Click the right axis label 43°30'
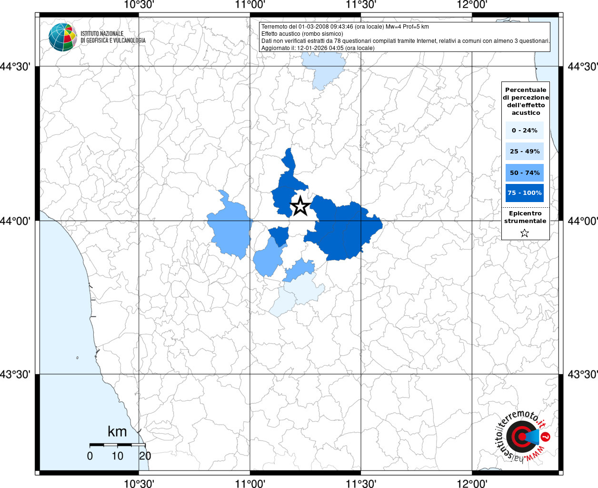The width and height of the screenshot is (598, 488). [x=583, y=374]
